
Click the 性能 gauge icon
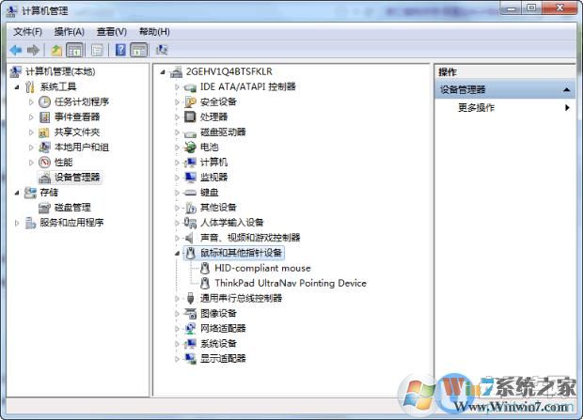click(x=44, y=163)
